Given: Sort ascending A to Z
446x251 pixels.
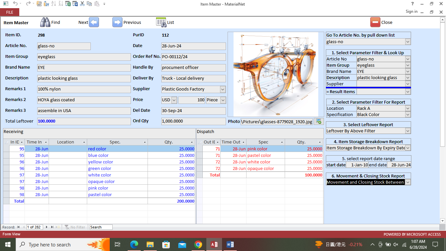Looking at the screenshot, I should click(54, 4).
